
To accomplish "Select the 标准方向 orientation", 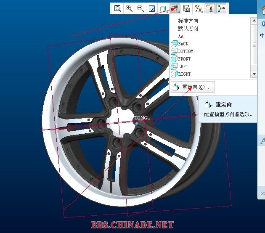I will (188, 21).
